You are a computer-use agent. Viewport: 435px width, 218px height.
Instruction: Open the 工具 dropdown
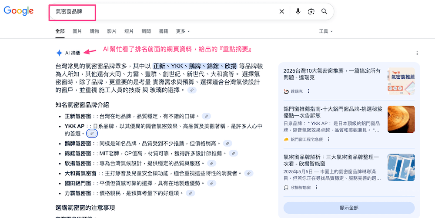click(326, 31)
